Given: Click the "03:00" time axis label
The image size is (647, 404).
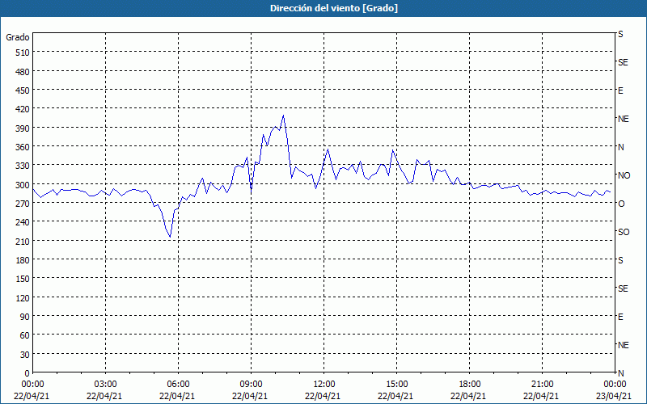Looking at the screenshot, I should (x=106, y=385).
